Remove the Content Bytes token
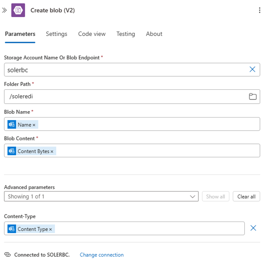This screenshot has height=261, width=261. [52, 152]
